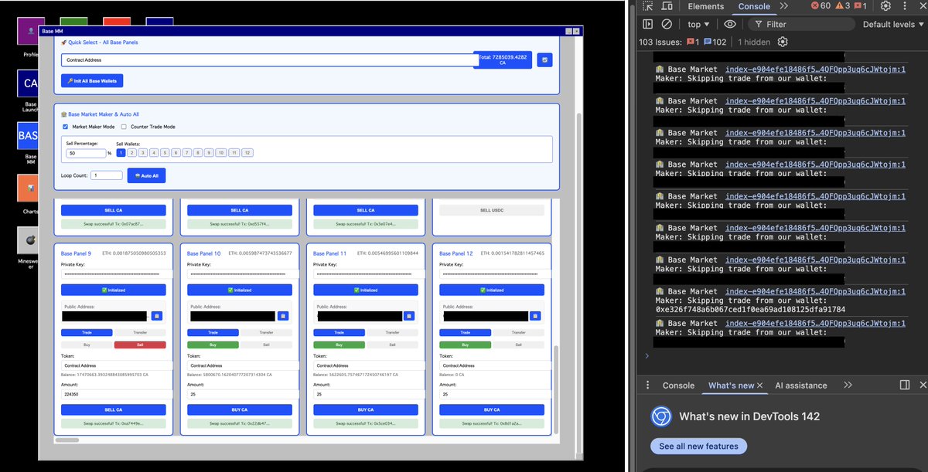Viewport: 928px width, 472px height.
Task: Open the drawer three-dot menu beside Console
Action: (x=647, y=385)
